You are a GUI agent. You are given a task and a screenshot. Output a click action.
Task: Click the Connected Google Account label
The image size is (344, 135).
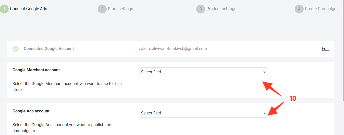[x=49, y=49]
